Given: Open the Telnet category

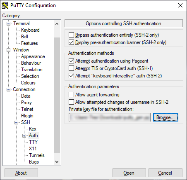Looking at the screenshot, I should coord(27,109).
